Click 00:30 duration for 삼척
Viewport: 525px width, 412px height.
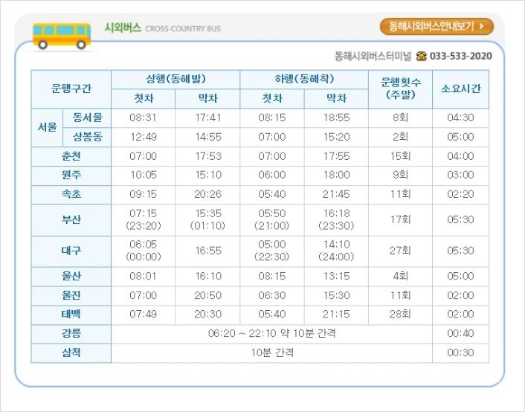[x=461, y=353]
